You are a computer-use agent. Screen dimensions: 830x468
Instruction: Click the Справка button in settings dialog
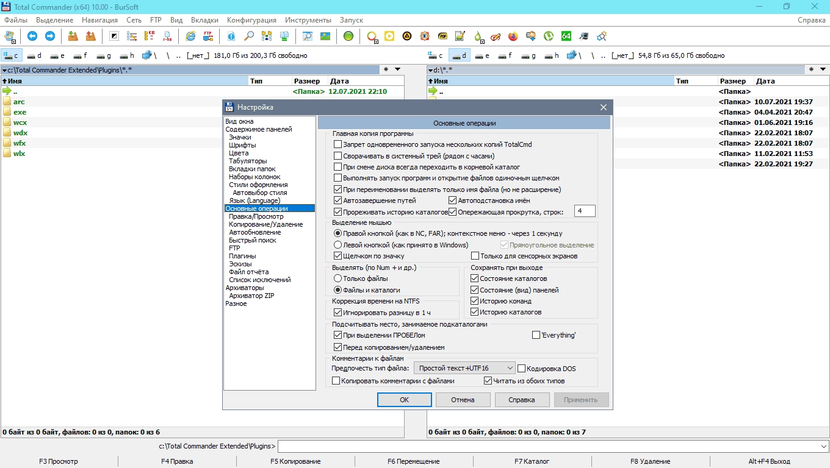tap(522, 400)
